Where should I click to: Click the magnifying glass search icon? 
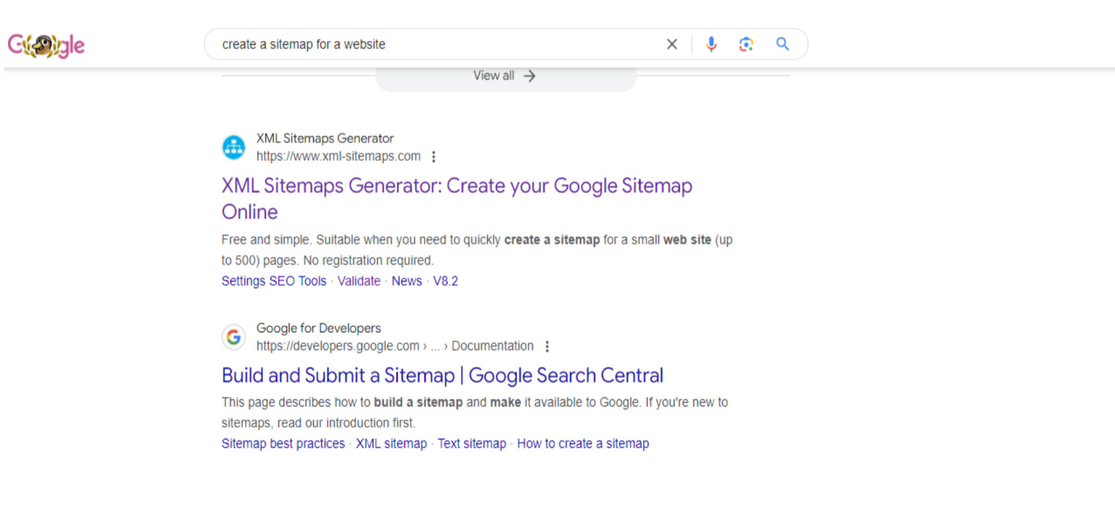tap(782, 44)
